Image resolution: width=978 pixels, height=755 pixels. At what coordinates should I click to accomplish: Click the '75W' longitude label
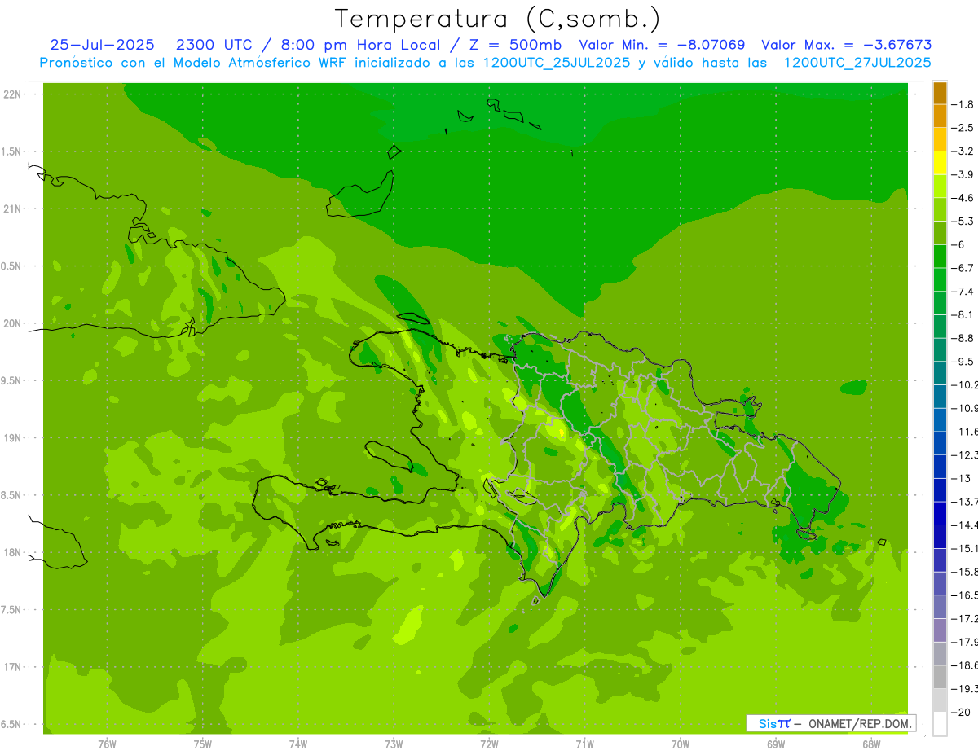pyautogui.click(x=203, y=744)
